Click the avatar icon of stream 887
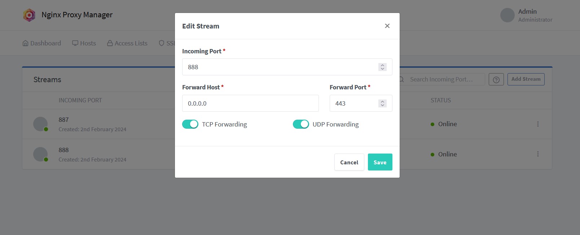Viewport: 580px width, 235px height. click(x=40, y=124)
